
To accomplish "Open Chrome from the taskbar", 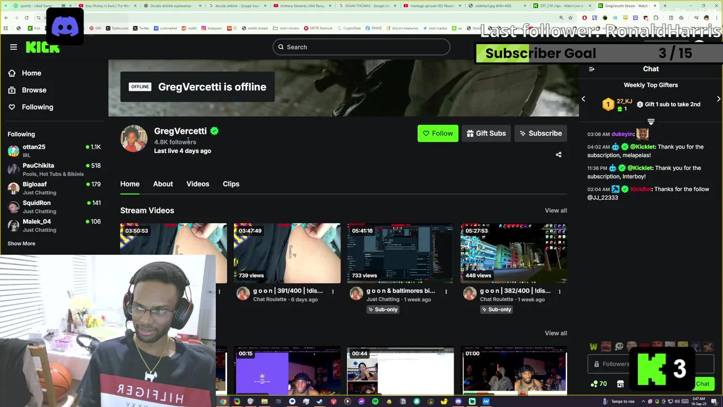I will pos(224,401).
